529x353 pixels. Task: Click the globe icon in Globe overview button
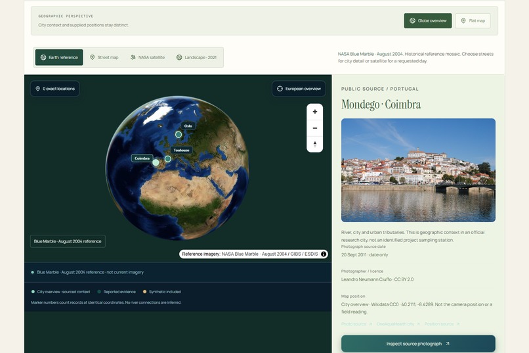[x=412, y=20]
